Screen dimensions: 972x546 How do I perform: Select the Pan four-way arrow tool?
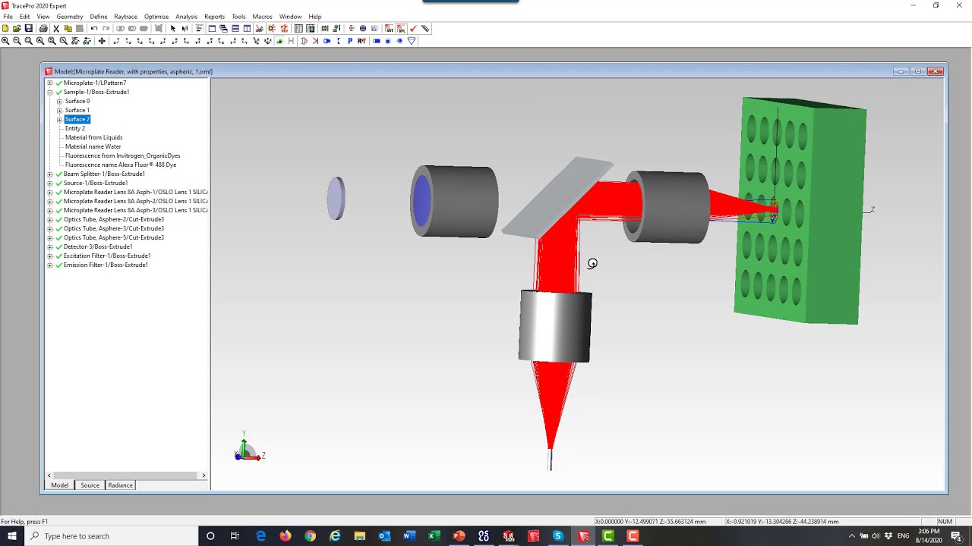click(x=102, y=41)
